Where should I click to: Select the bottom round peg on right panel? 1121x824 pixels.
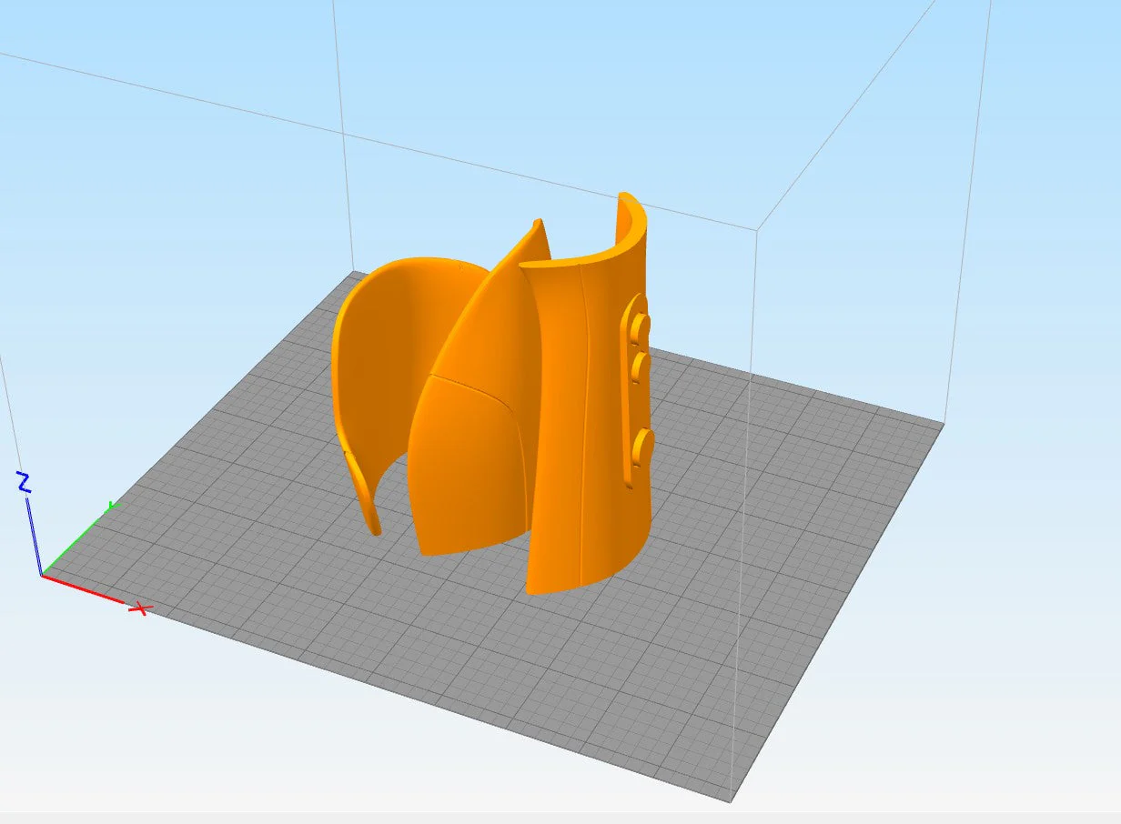pos(642,447)
